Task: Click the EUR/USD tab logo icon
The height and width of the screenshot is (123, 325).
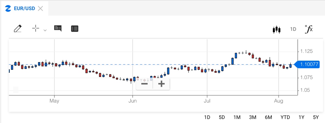Action: tap(8, 9)
